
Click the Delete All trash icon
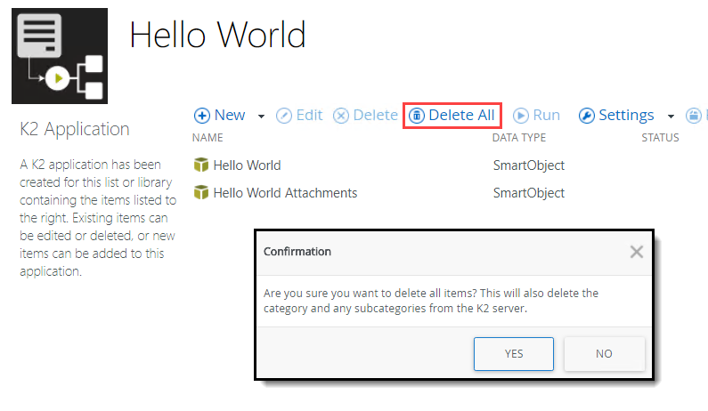(x=417, y=116)
